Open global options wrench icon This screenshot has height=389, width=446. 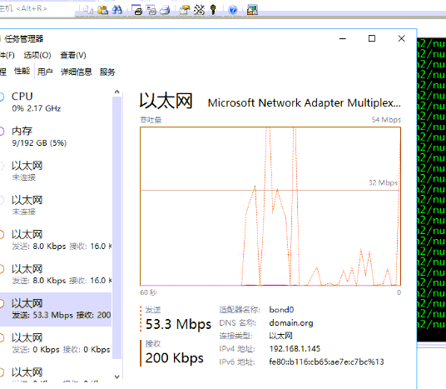[199, 10]
